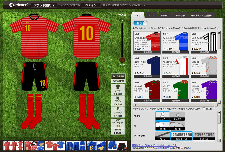Click the front view red shirt
Image resolution: width=225 pixels, height=152 pixels.
pyautogui.click(x=34, y=36)
